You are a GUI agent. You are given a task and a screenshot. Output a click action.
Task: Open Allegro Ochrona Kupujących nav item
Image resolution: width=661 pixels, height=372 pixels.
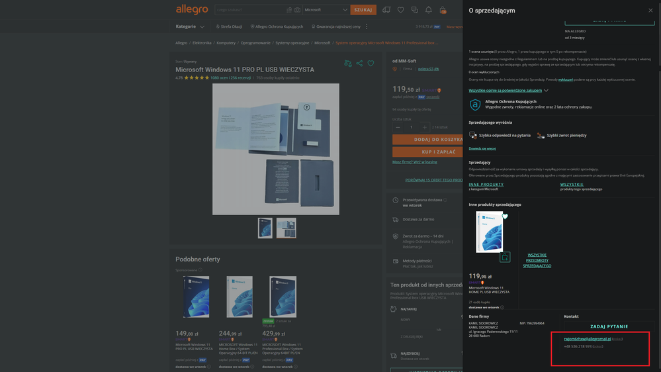pos(277,26)
